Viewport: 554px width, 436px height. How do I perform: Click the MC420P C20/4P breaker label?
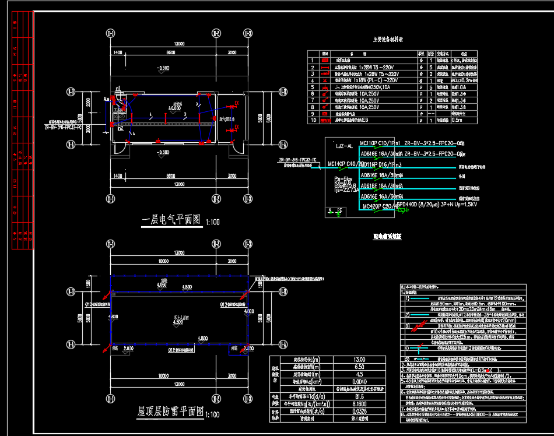click(x=378, y=206)
